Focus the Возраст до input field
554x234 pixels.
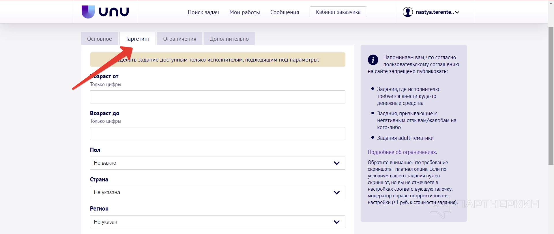(218, 134)
